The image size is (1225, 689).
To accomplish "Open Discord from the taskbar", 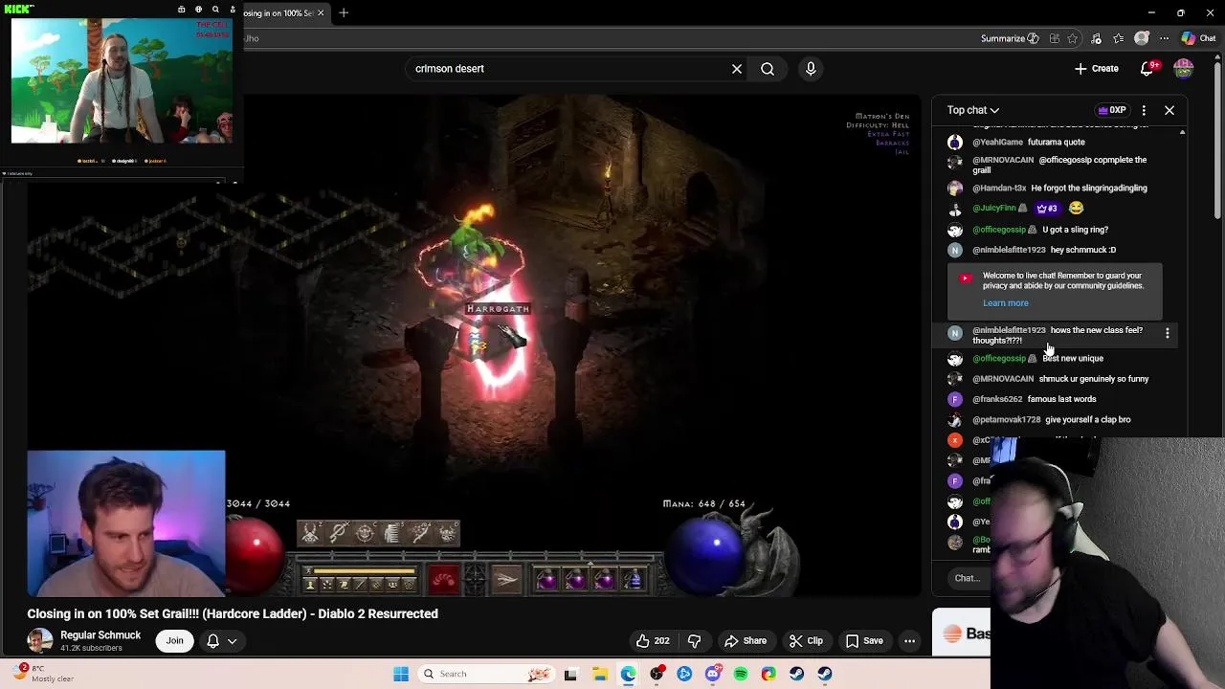I will pos(713,674).
